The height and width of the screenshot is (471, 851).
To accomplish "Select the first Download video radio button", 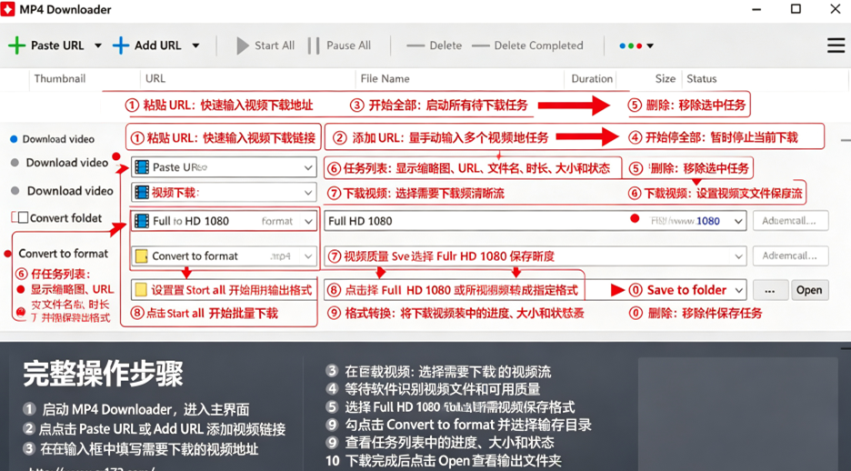I will 15,139.
